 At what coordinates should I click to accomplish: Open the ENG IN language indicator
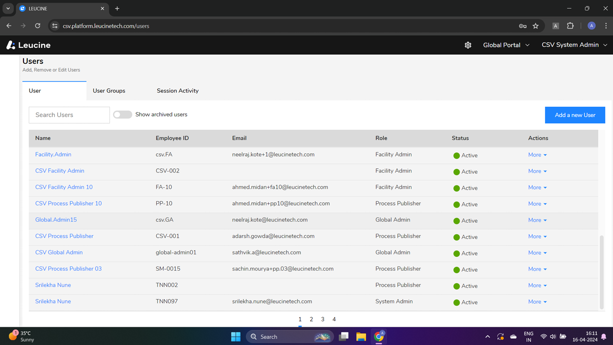pyautogui.click(x=529, y=336)
